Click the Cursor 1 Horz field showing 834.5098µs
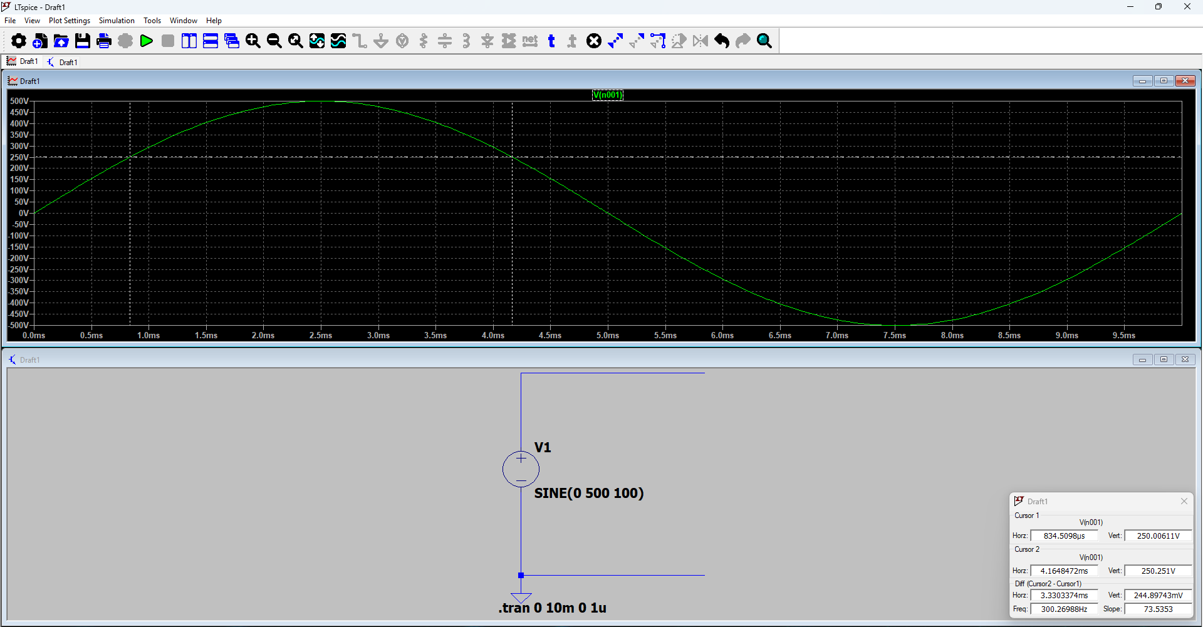 (x=1064, y=536)
